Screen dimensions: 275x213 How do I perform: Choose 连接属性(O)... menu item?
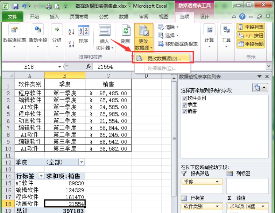point(162,68)
